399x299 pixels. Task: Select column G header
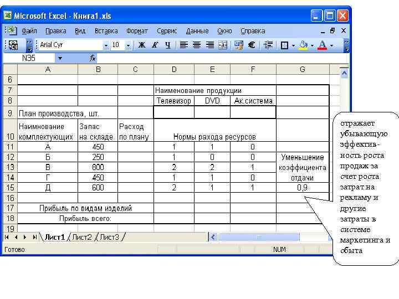coord(303,69)
